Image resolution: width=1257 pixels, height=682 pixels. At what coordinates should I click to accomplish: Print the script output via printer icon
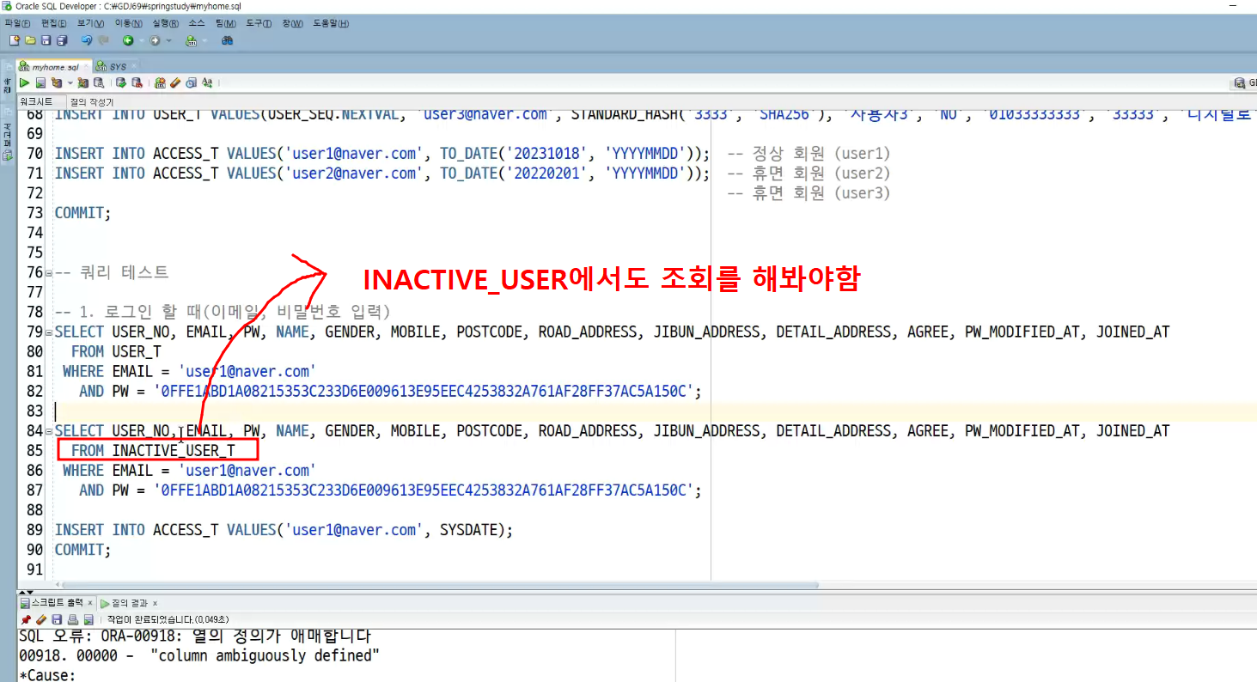tap(73, 618)
